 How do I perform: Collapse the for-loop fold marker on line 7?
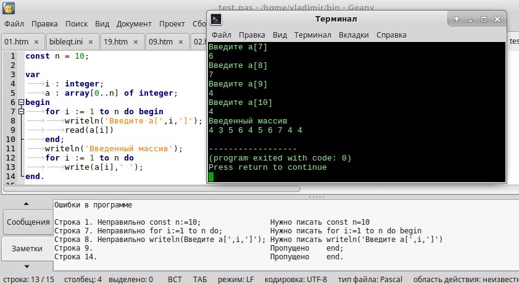click(20, 112)
